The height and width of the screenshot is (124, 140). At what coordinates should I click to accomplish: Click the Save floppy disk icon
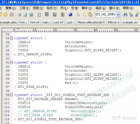pos(11,14)
